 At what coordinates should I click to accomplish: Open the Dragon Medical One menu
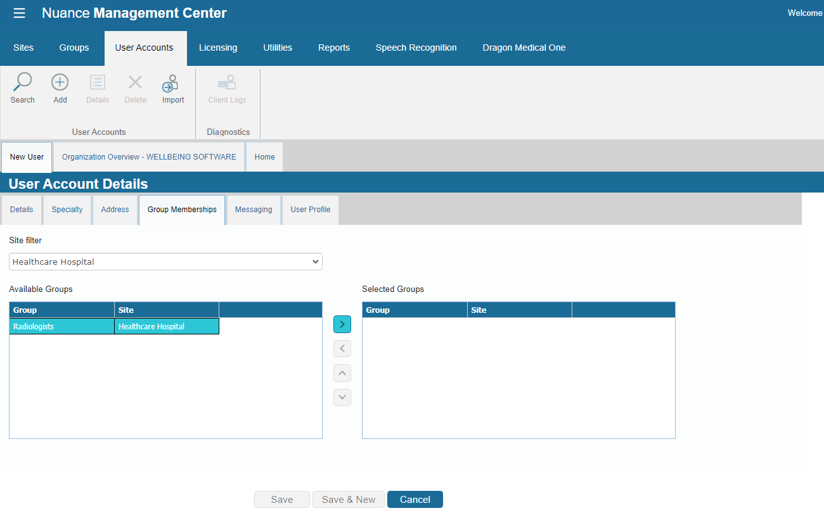(524, 47)
